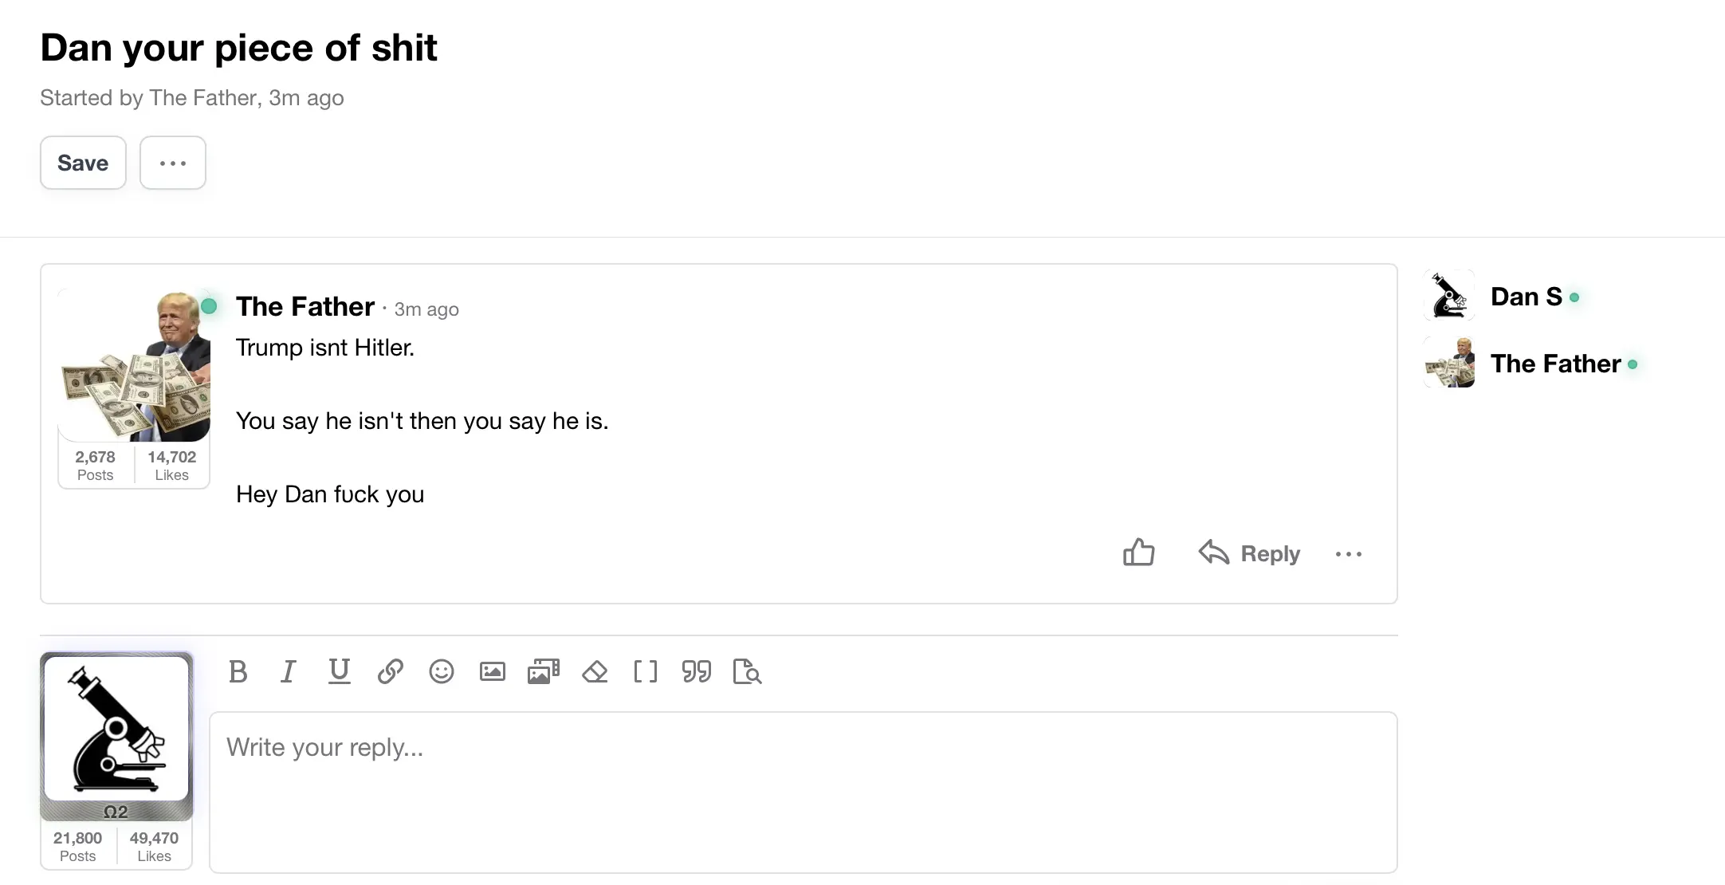
Task: Insert a quote block
Action: click(x=697, y=672)
